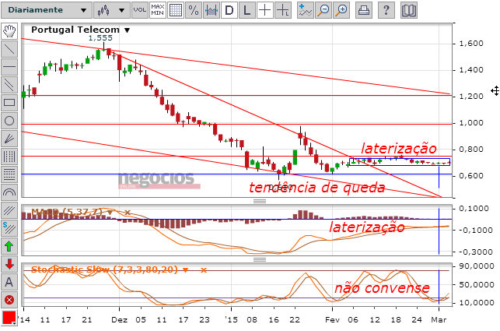
Task: Open help with question mark icon
Action: [386, 10]
